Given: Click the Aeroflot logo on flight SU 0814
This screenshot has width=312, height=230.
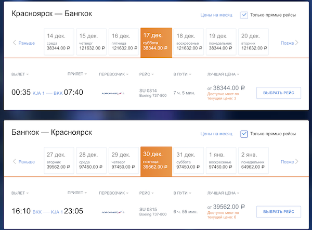Looking at the screenshot, I should pos(113,93).
